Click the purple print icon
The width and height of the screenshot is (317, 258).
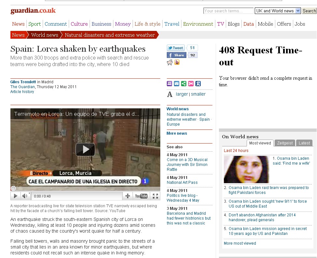(x=169, y=84)
